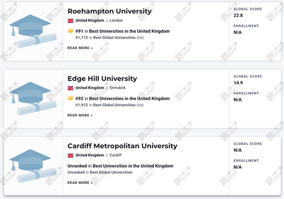This screenshot has width=284, height=199.
Task: Click the Roehampton University graduation cap image
Action: (33, 31)
